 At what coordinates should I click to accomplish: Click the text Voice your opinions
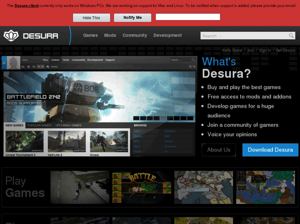232,134
